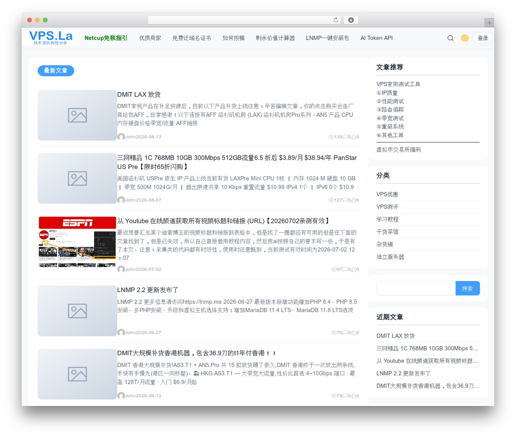Viewport: 516px width, 437px height.
Task: Open AI Token API menu item
Action: [377, 38]
